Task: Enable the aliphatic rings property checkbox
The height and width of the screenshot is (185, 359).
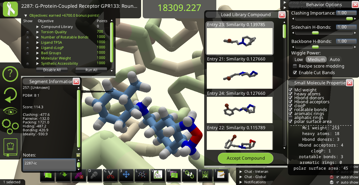Action: pos(290,118)
